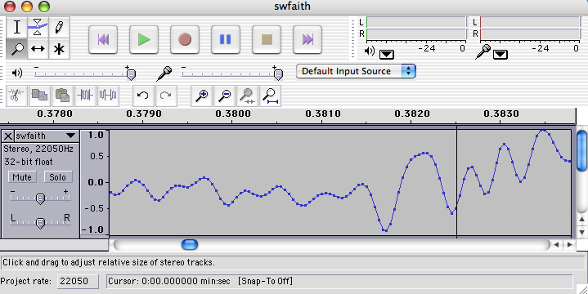Solo the swfaith track
588x294 pixels.
point(57,177)
